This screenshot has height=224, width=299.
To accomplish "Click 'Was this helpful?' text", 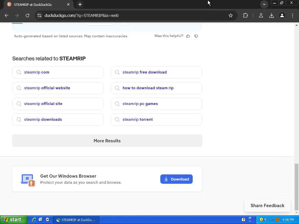I will (x=169, y=36).
